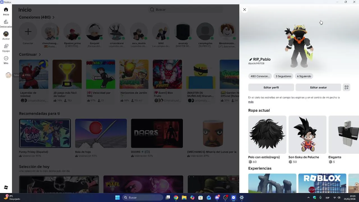Expand the Continuar section chevron
Viewport: 359px width, 202px height.
click(40, 54)
